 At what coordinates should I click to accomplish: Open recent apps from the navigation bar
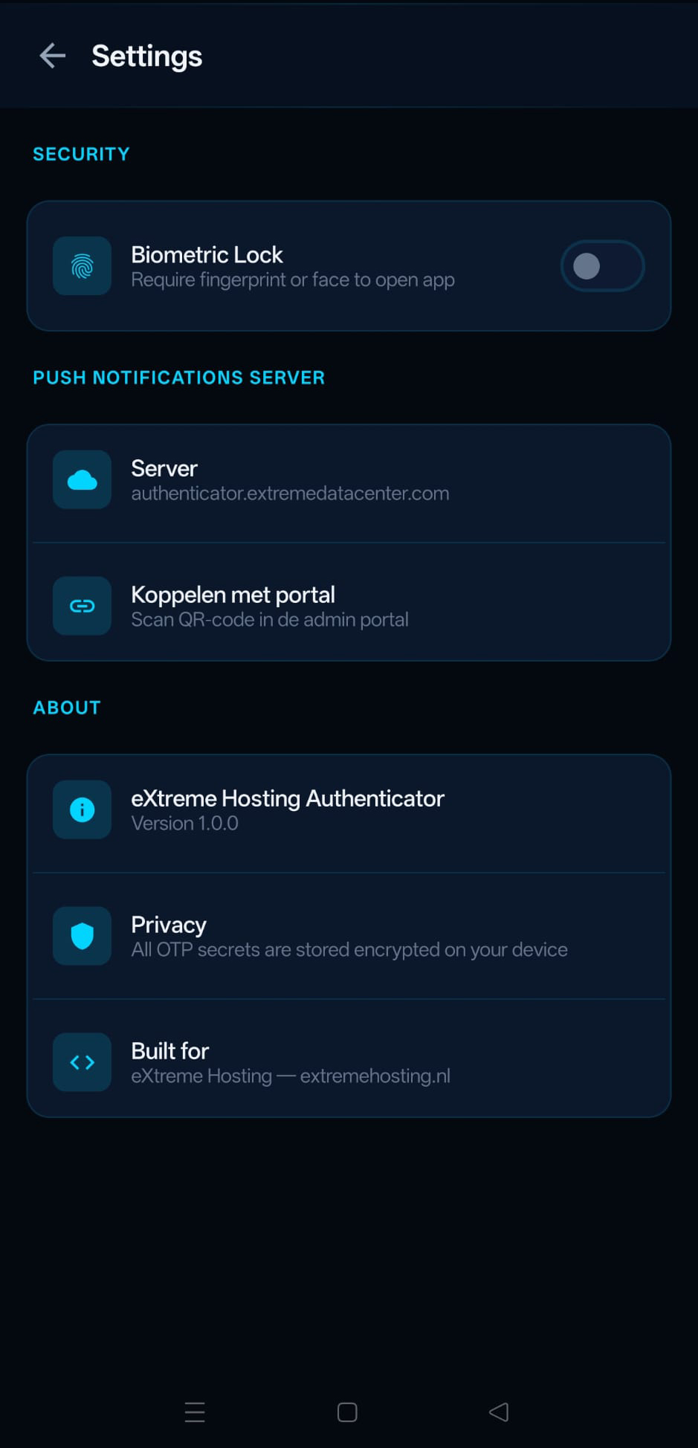[195, 1412]
